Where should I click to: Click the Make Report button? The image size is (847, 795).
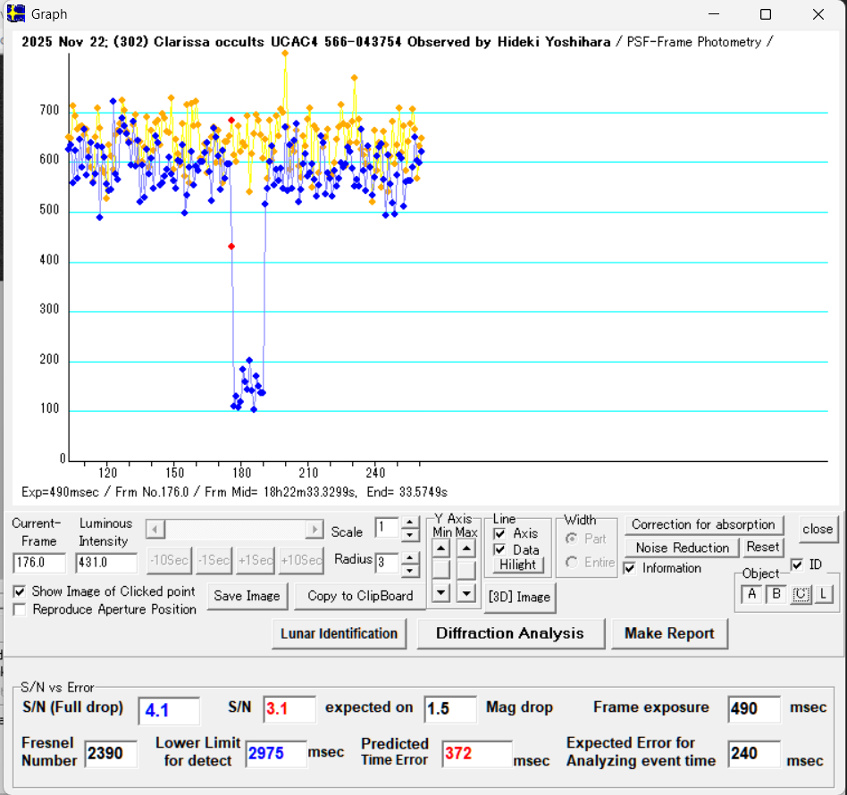(x=669, y=633)
